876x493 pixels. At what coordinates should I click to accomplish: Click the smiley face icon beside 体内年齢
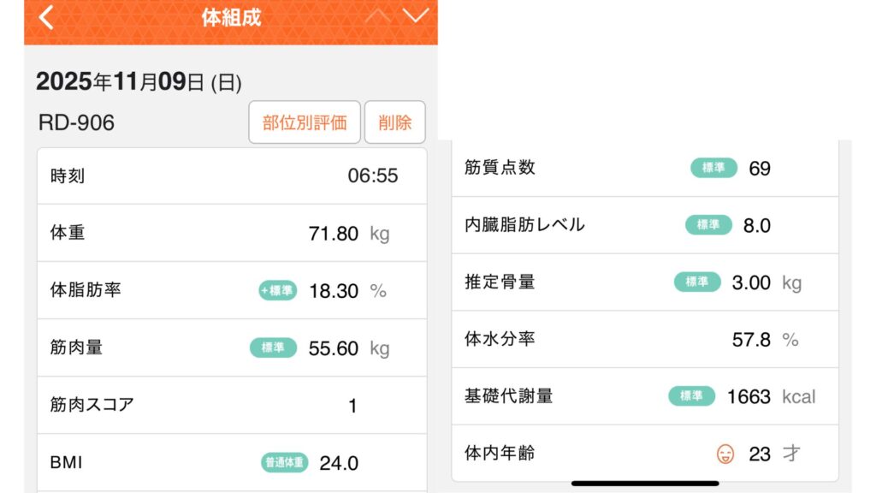point(725,454)
